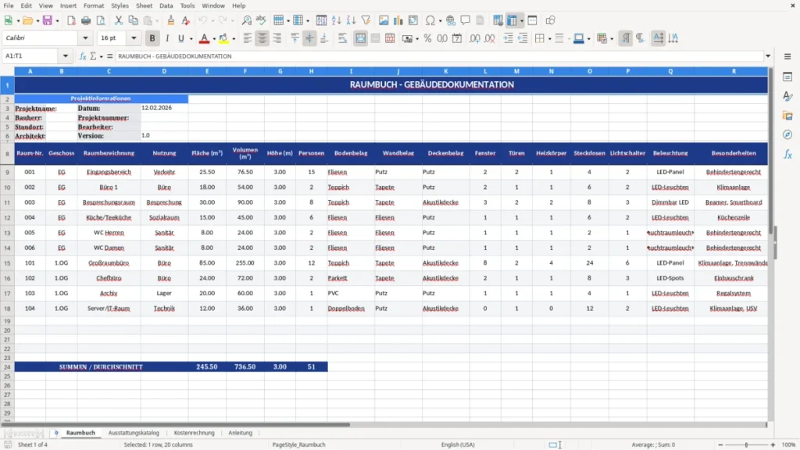
Task: Toggle the AutoFilter funnel icon
Action: click(366, 20)
